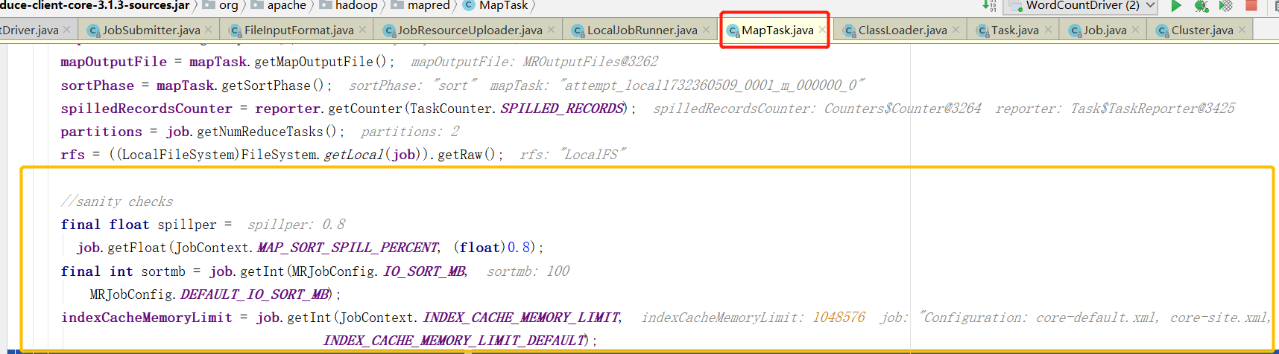Click INDEX_CACHE_MEMORY_LIMIT_DEFAULT constant
Viewport: 1279px width, 354px height.
click(x=455, y=341)
